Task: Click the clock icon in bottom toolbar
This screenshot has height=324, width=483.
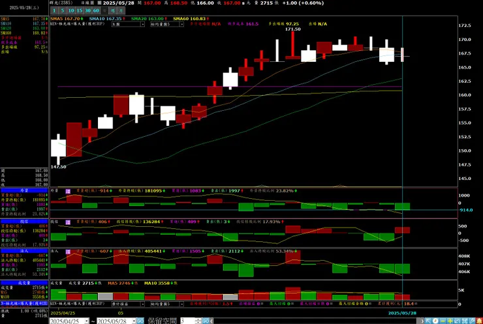Action: click(x=435, y=321)
